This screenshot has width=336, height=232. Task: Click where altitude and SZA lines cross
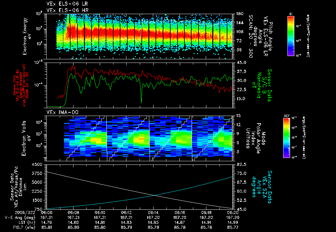tap(154, 195)
